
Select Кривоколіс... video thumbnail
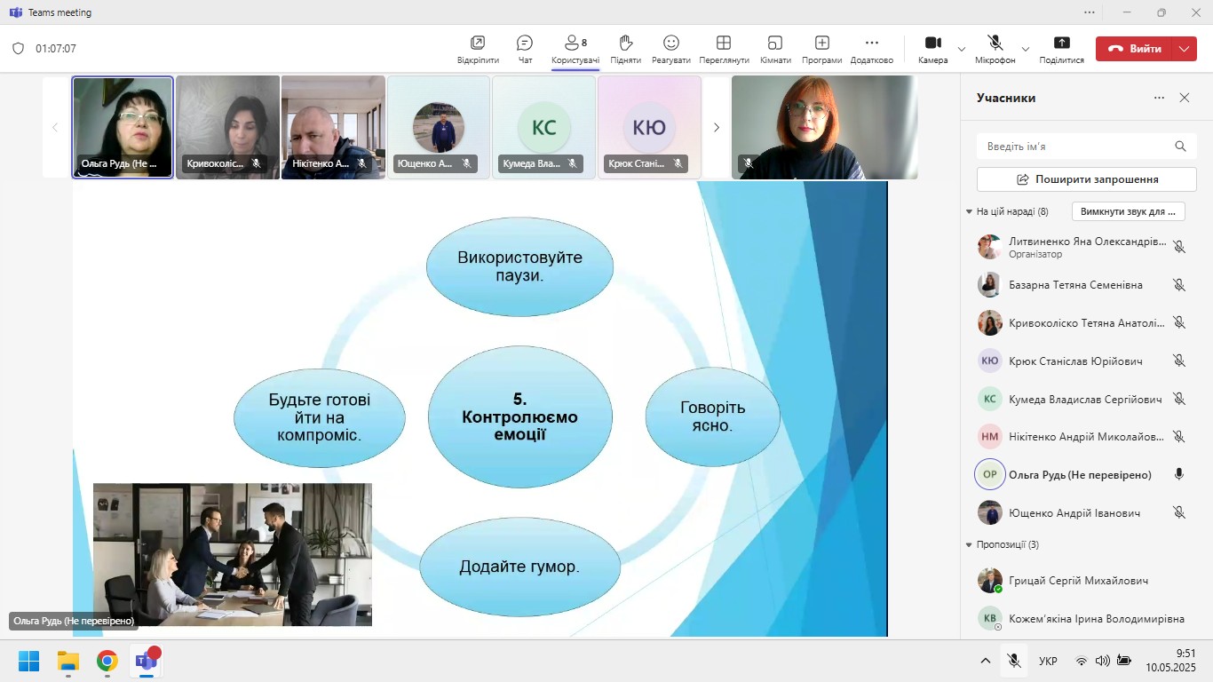[227, 127]
